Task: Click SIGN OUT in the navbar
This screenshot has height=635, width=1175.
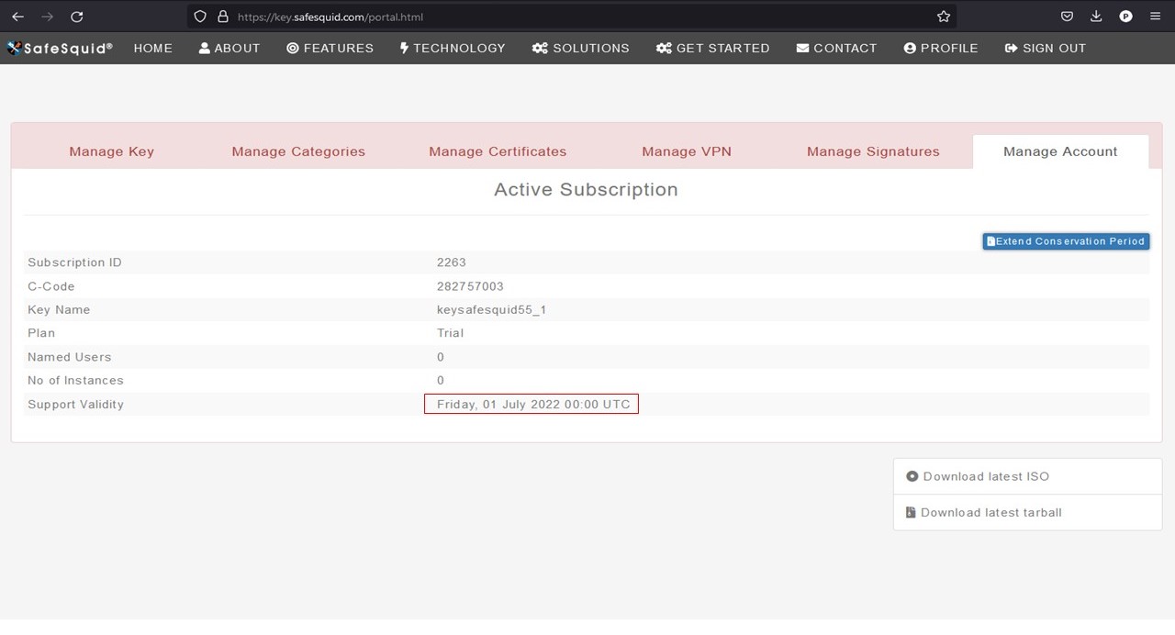Action: 1046,48
